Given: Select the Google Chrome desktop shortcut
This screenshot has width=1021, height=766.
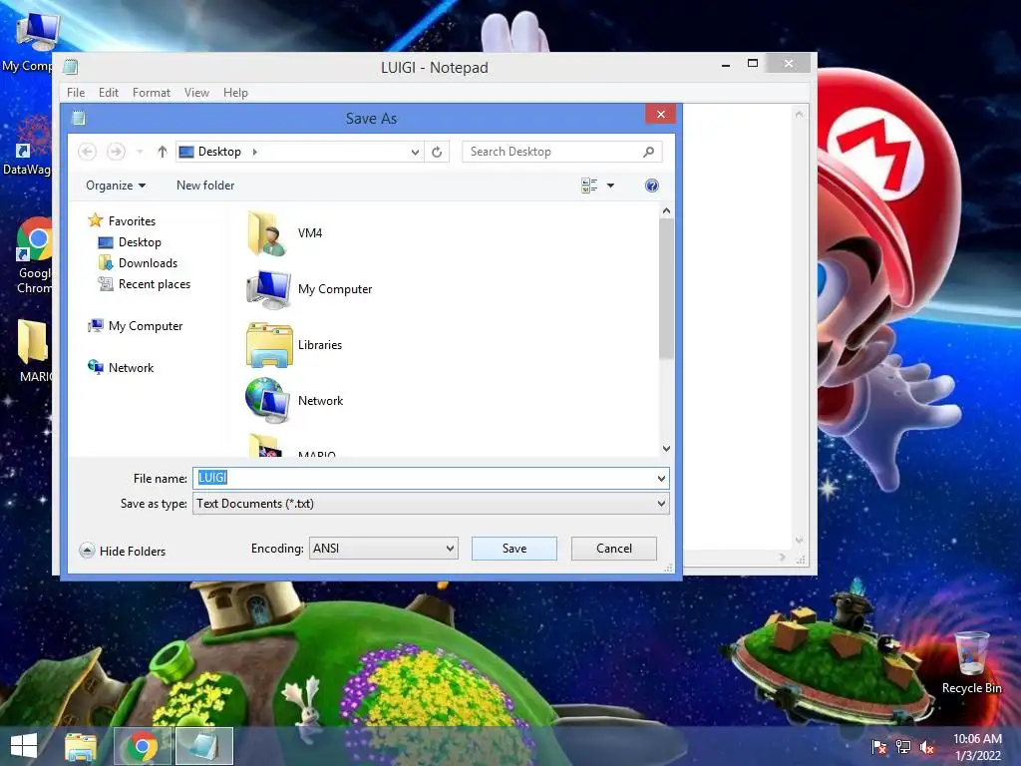Looking at the screenshot, I should click(x=34, y=256).
